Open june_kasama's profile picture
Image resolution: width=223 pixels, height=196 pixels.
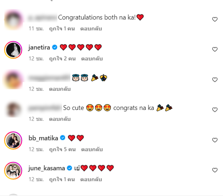click(x=13, y=171)
